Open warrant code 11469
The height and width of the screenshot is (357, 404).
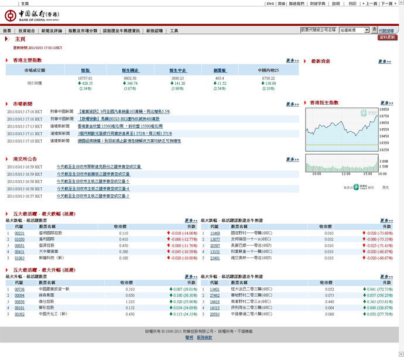(215, 233)
